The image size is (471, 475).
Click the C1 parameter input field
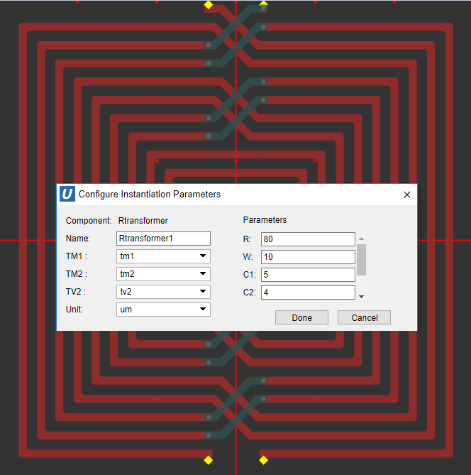(x=308, y=275)
